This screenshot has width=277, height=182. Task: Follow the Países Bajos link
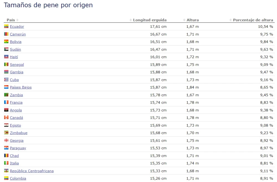21,87
